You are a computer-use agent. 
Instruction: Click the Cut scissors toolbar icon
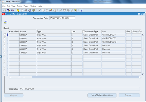click(39, 10)
